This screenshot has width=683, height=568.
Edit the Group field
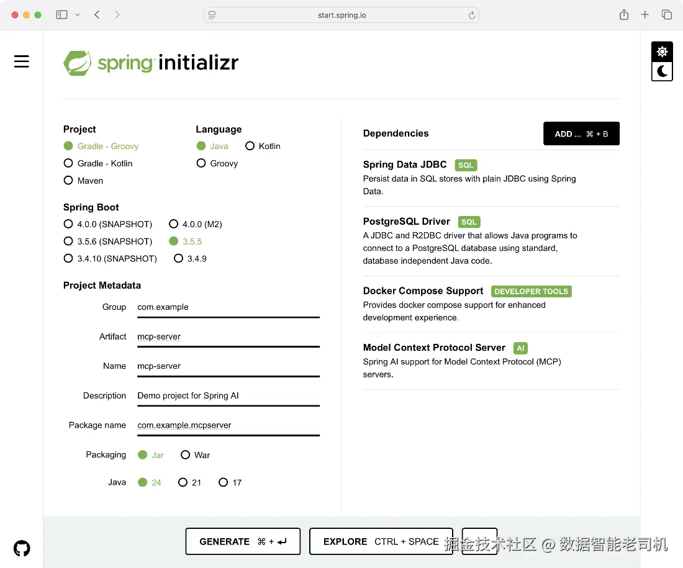pyautogui.click(x=228, y=307)
